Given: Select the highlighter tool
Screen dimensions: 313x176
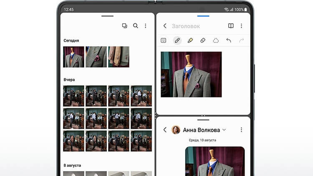Looking at the screenshot, I should [x=190, y=40].
